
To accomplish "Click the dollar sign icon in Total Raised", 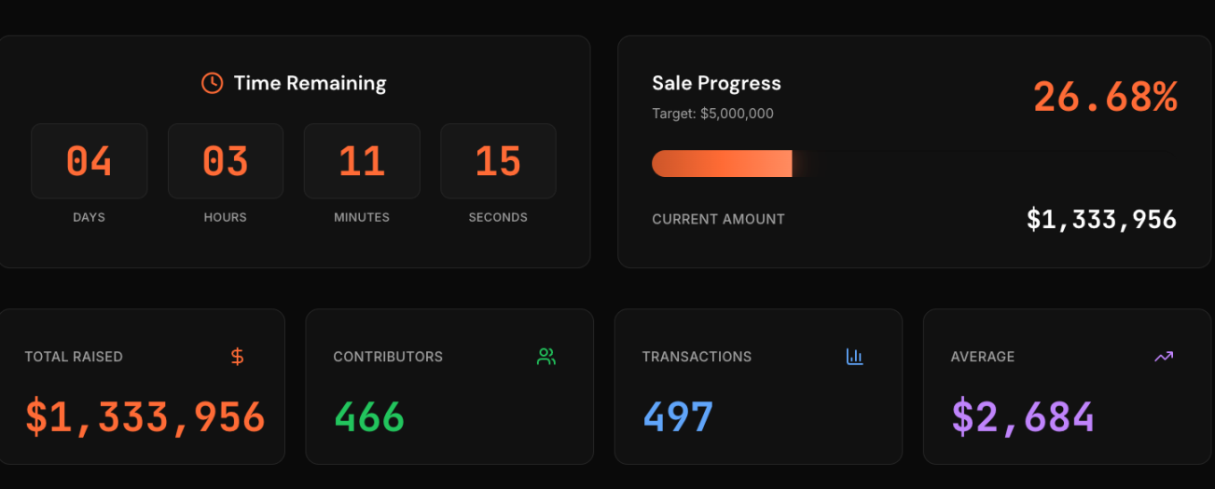I will (238, 356).
